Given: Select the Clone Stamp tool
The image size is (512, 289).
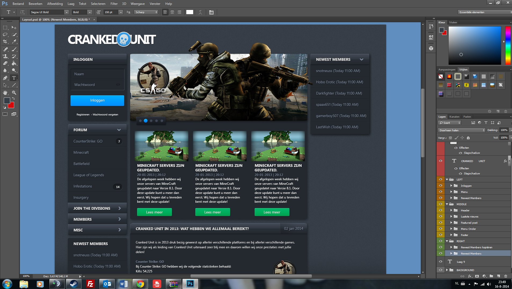Looking at the screenshot, I should click(x=5, y=56).
